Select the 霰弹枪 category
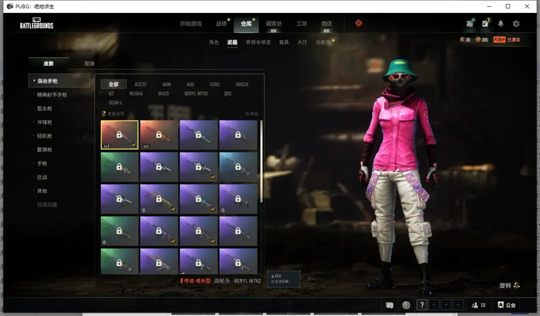 click(44, 150)
